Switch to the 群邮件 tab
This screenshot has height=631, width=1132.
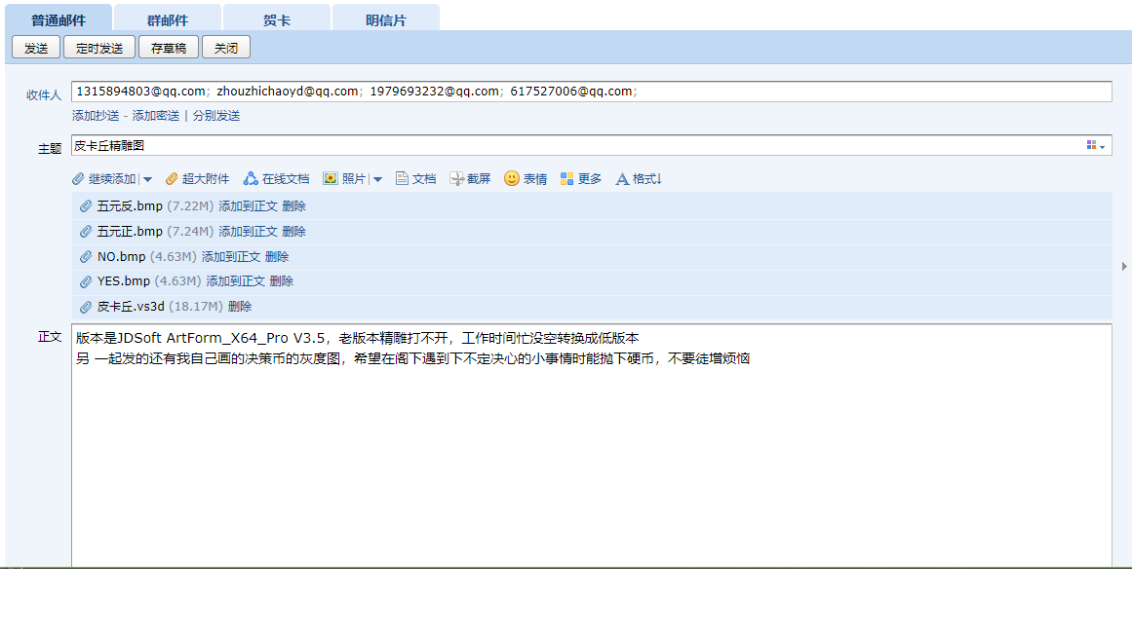pos(168,19)
